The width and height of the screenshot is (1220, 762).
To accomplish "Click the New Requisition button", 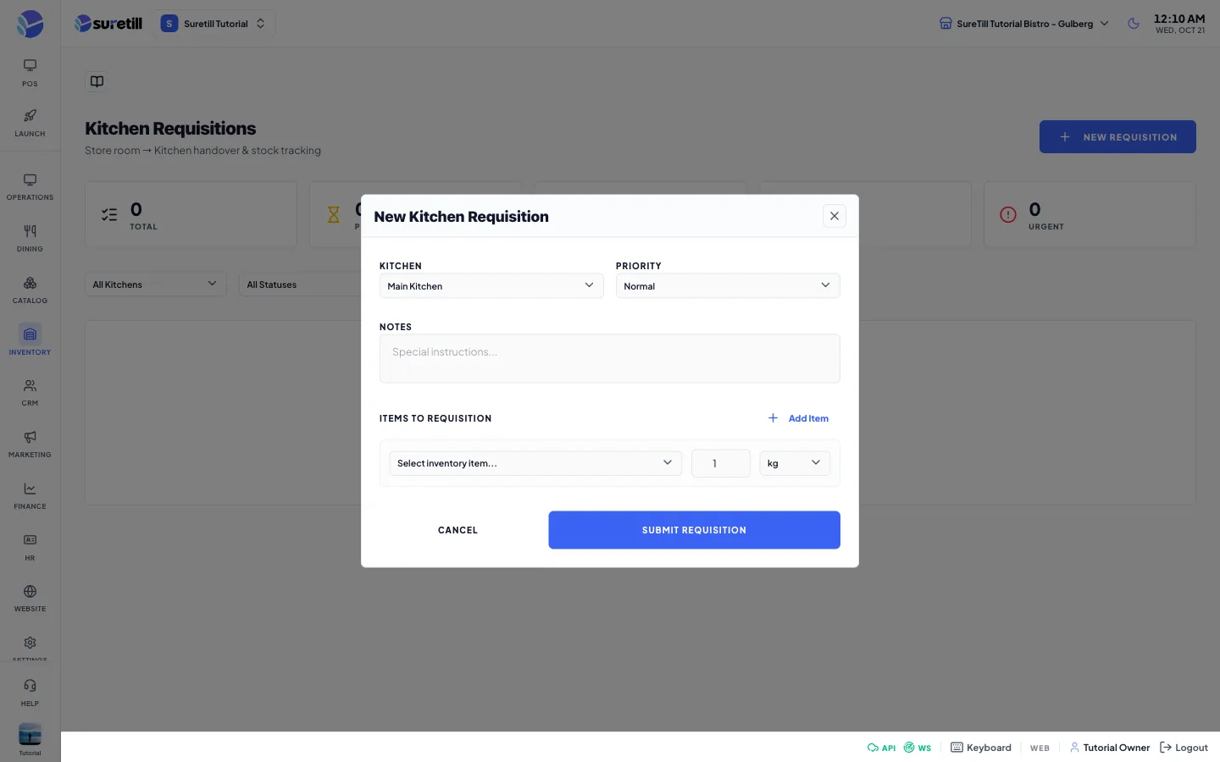I will (x=1117, y=137).
